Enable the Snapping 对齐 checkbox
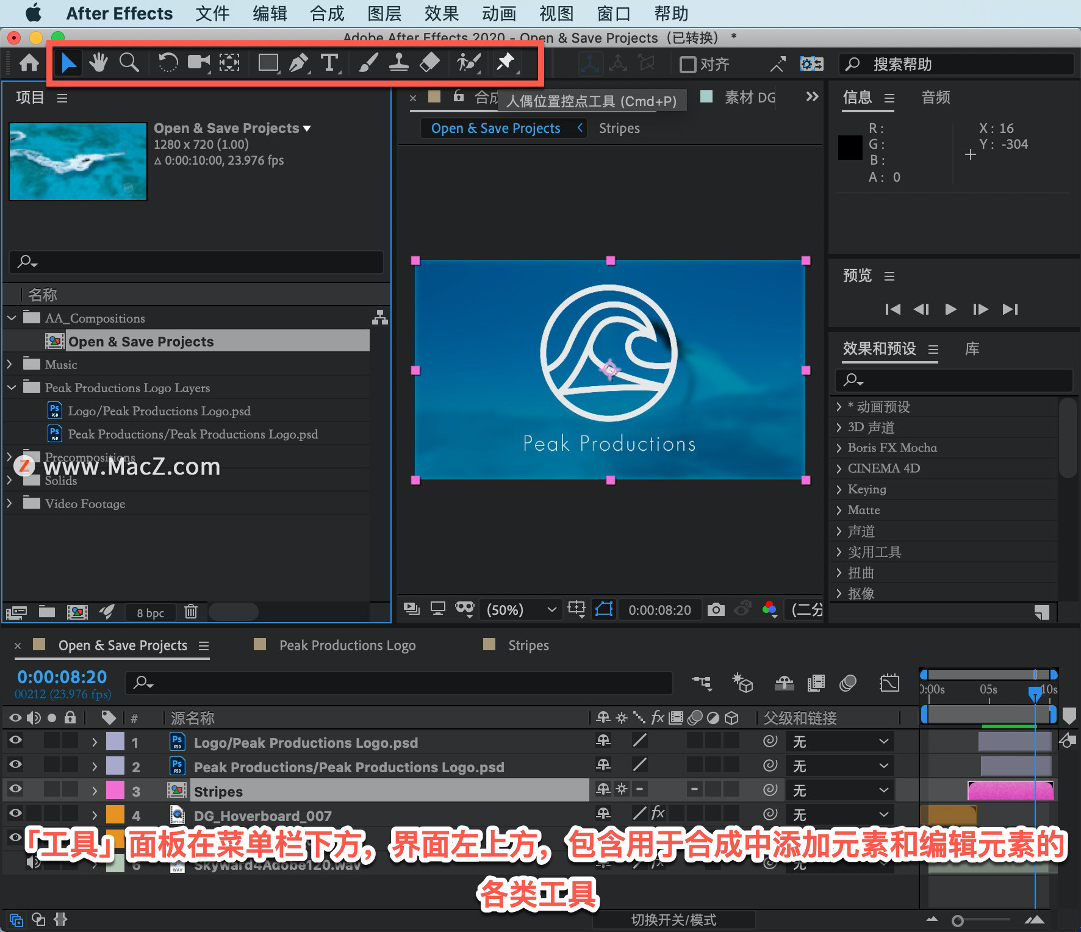1081x932 pixels. (x=688, y=64)
